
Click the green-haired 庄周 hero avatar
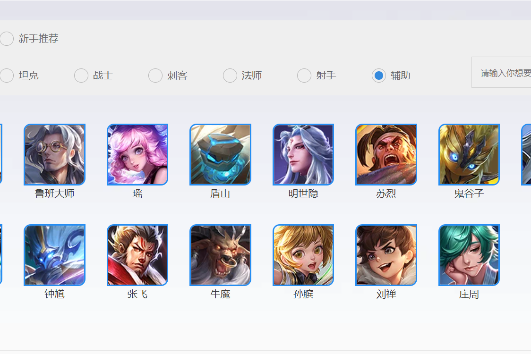(469, 255)
